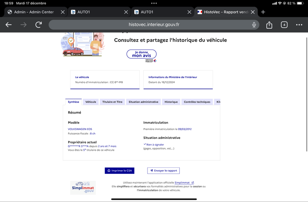This screenshot has height=202, width=308.
Task: Open the Contrôles techniques tab
Action: click(197, 102)
